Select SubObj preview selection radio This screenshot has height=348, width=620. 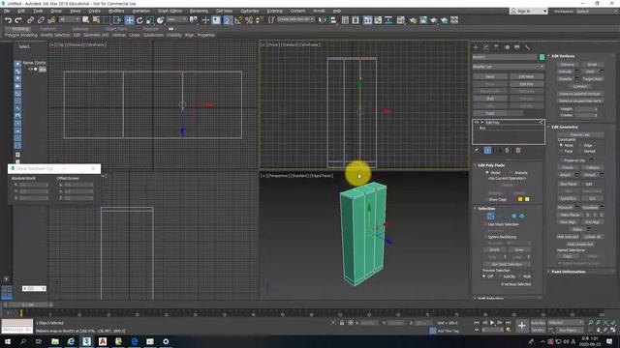[x=501, y=276]
